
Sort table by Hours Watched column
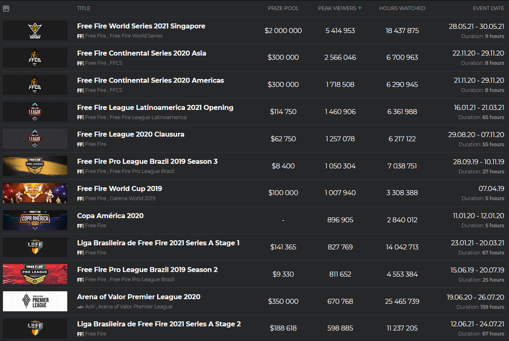tap(402, 9)
